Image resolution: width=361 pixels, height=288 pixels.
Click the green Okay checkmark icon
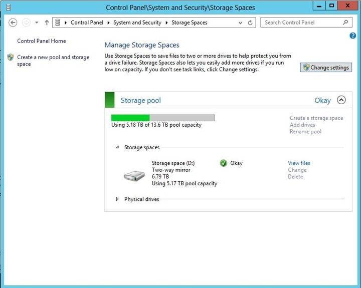click(223, 163)
